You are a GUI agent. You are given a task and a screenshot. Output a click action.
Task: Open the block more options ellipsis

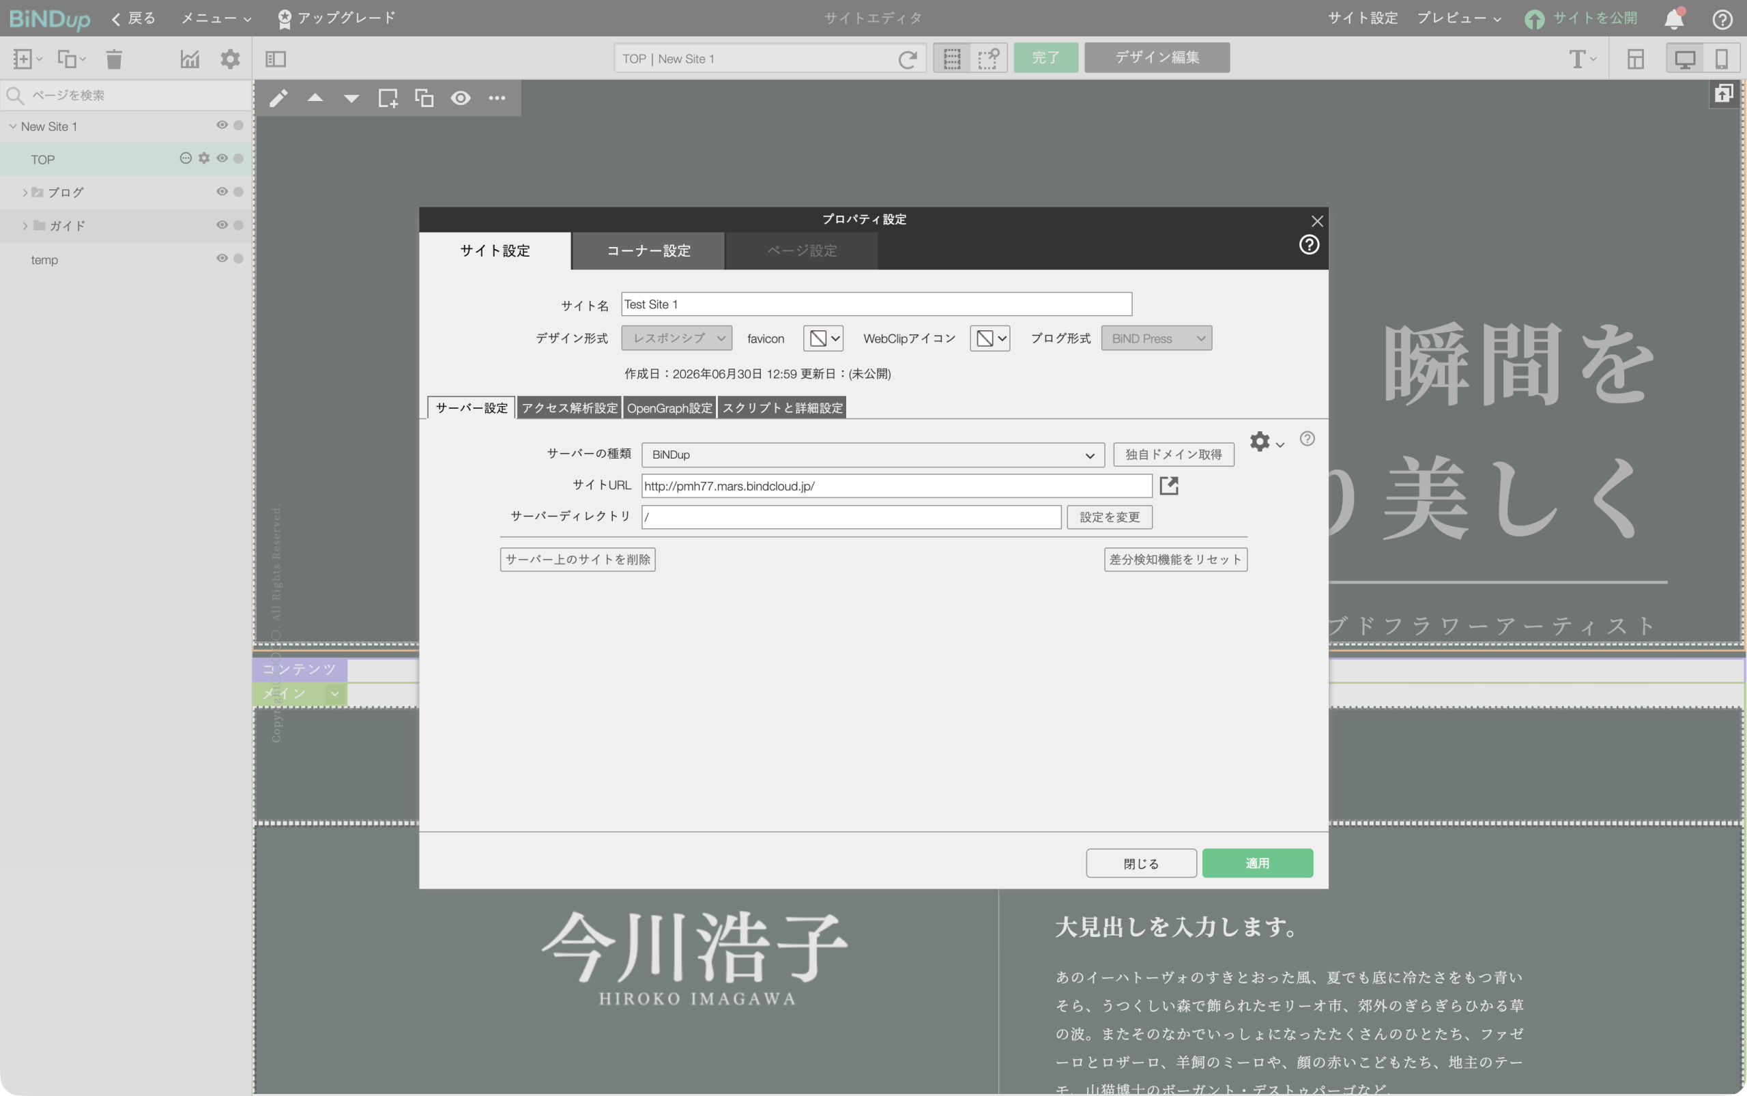[x=497, y=98]
